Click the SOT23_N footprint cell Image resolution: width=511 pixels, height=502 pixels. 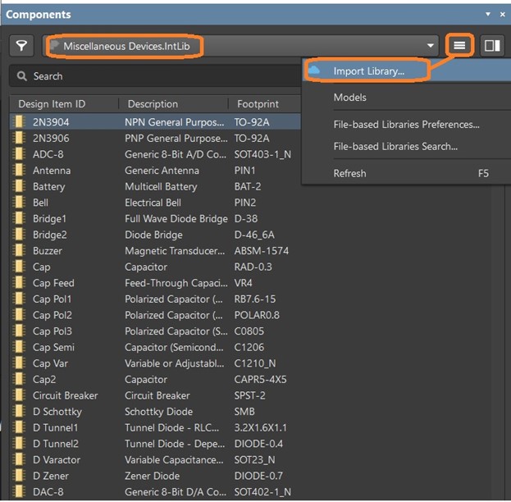click(x=254, y=459)
